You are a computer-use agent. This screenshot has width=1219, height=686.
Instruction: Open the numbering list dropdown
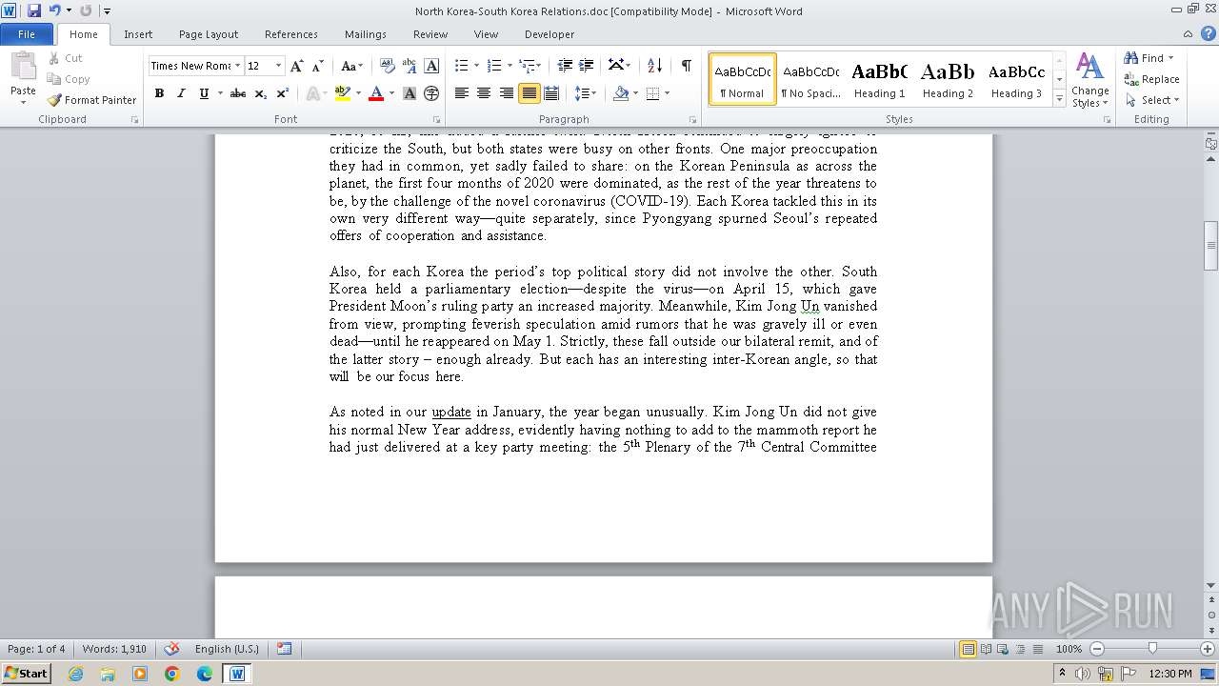510,66
